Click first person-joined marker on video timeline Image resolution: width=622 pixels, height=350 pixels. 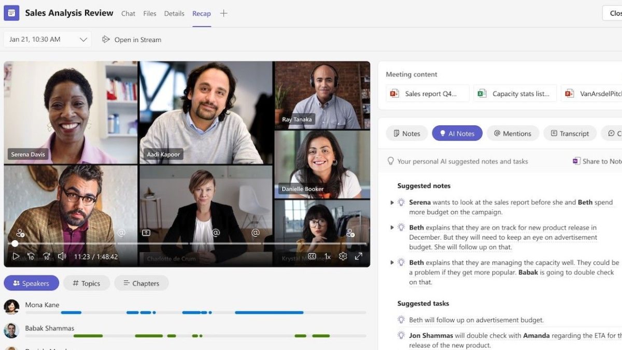[x=20, y=233]
